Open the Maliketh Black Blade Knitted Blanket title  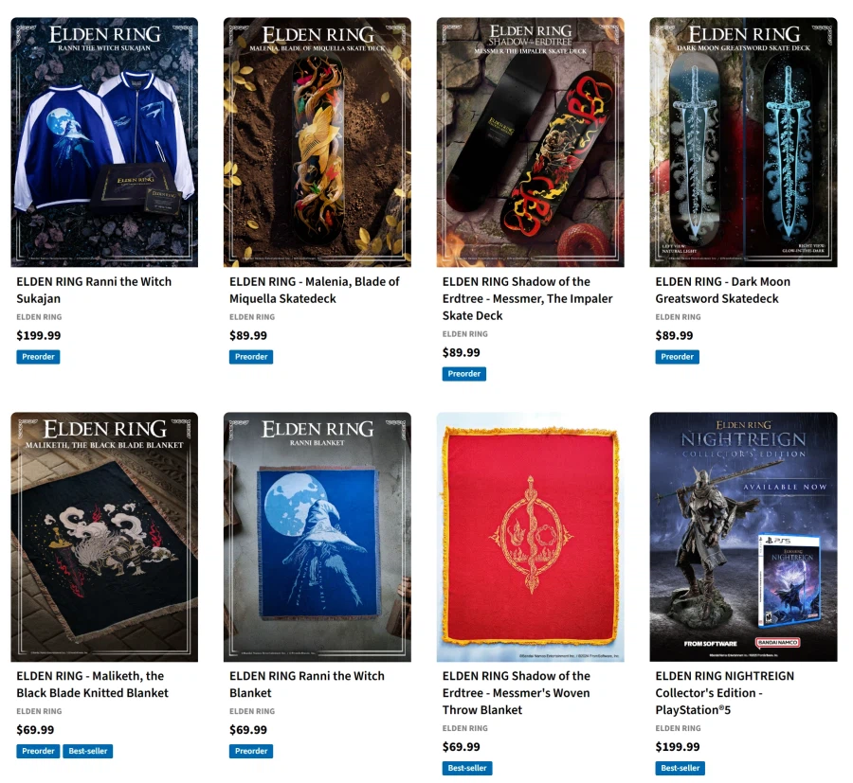[92, 685]
